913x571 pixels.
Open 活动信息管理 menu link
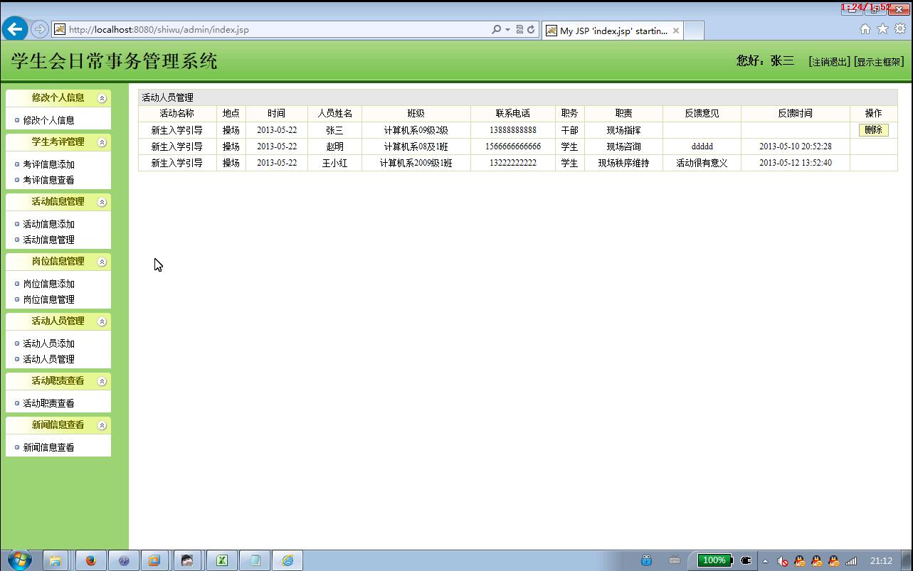(48, 240)
